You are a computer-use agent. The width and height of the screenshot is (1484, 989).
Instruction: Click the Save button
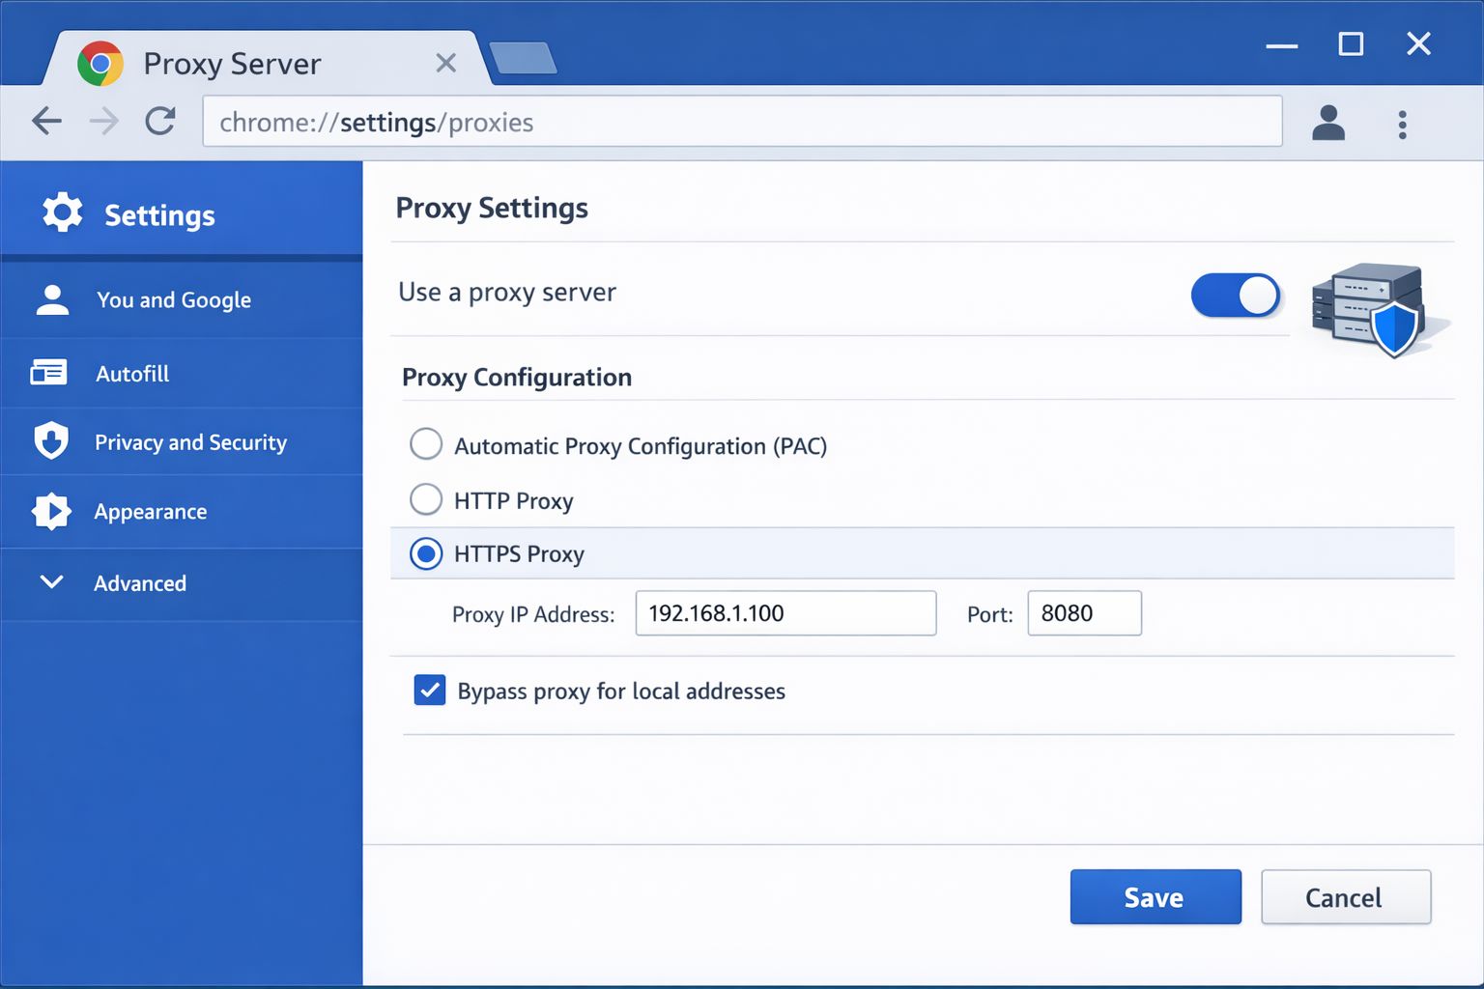1156,897
